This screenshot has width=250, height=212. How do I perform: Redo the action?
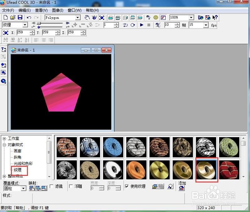(36, 17)
